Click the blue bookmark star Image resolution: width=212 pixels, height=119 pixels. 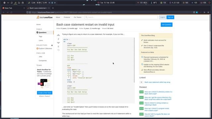197,12
